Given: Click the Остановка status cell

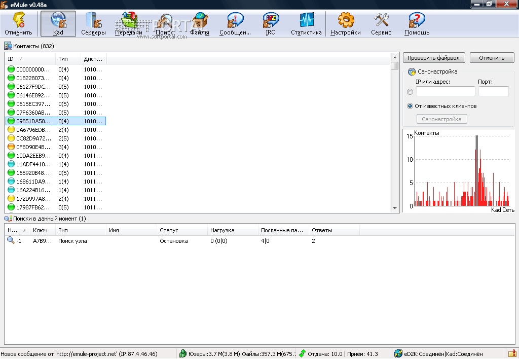Looking at the screenshot, I should coord(173,241).
